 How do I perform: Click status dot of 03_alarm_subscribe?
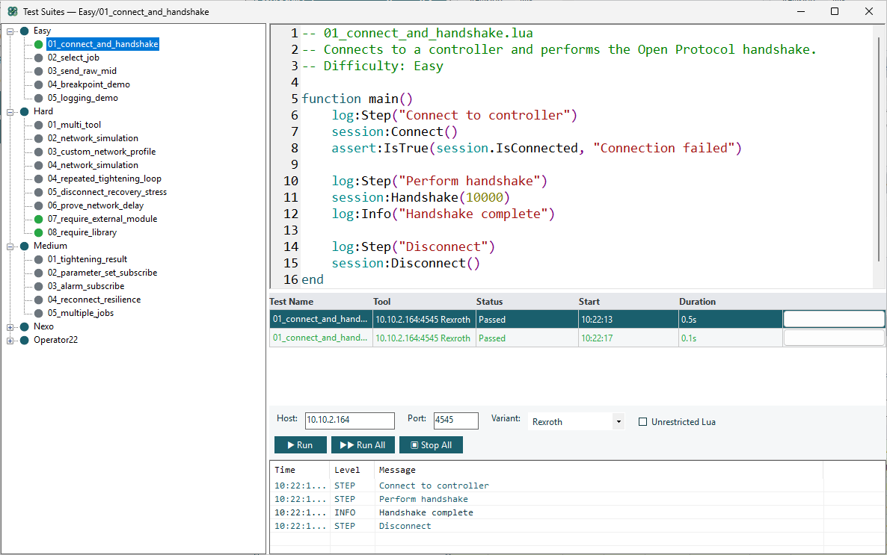(38, 287)
